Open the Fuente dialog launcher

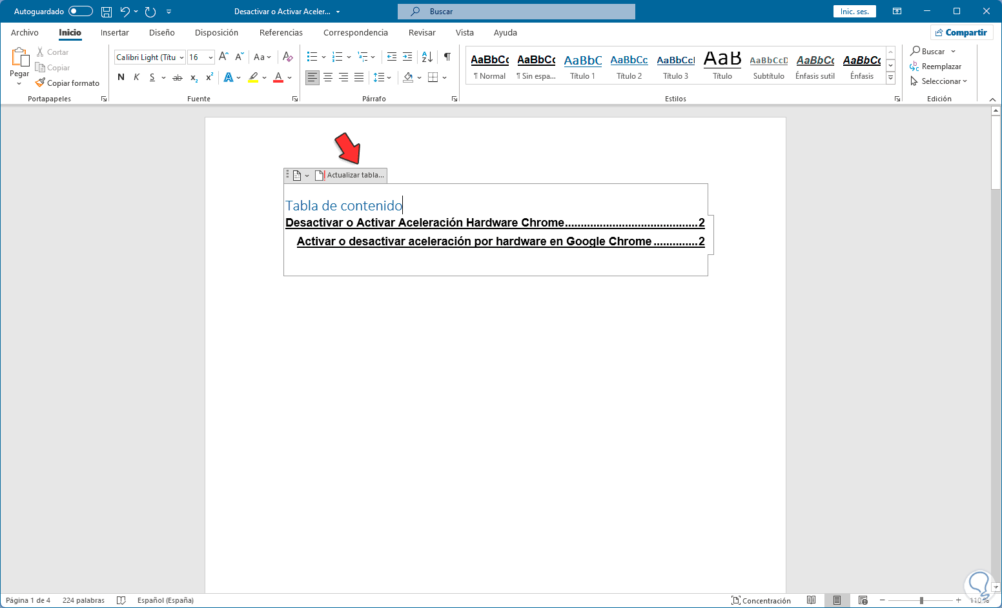[295, 99]
